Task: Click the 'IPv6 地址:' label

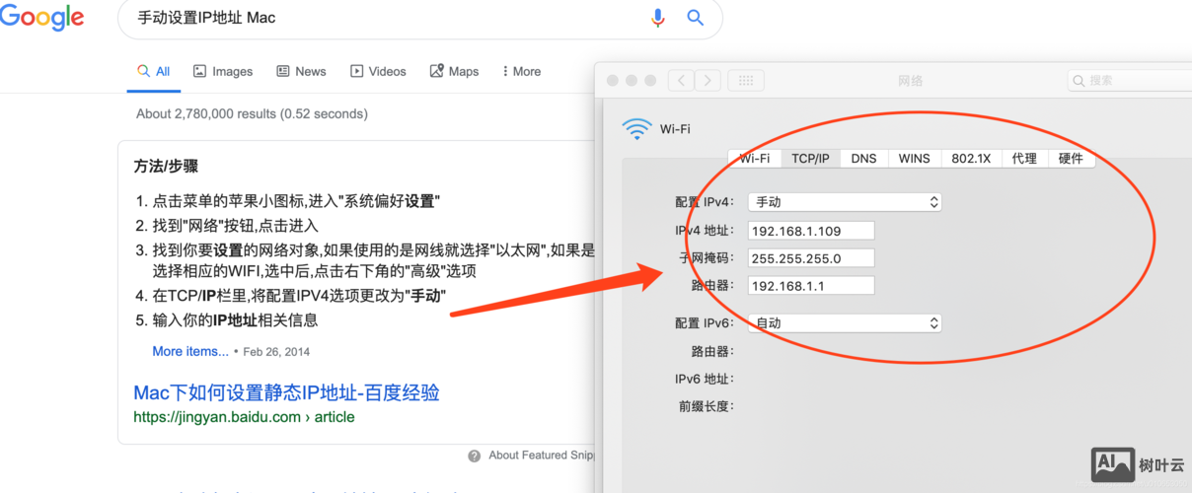Action: [x=705, y=379]
